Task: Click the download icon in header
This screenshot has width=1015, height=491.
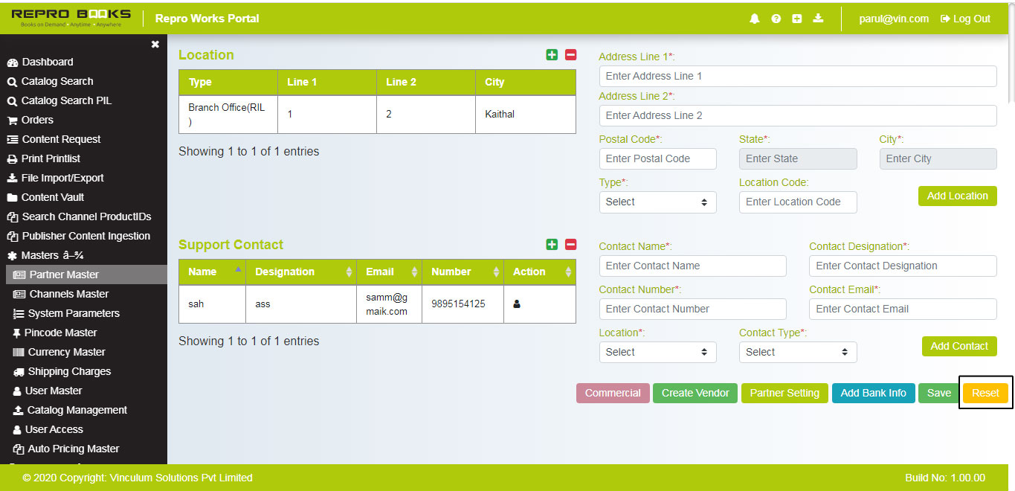Action: click(818, 19)
